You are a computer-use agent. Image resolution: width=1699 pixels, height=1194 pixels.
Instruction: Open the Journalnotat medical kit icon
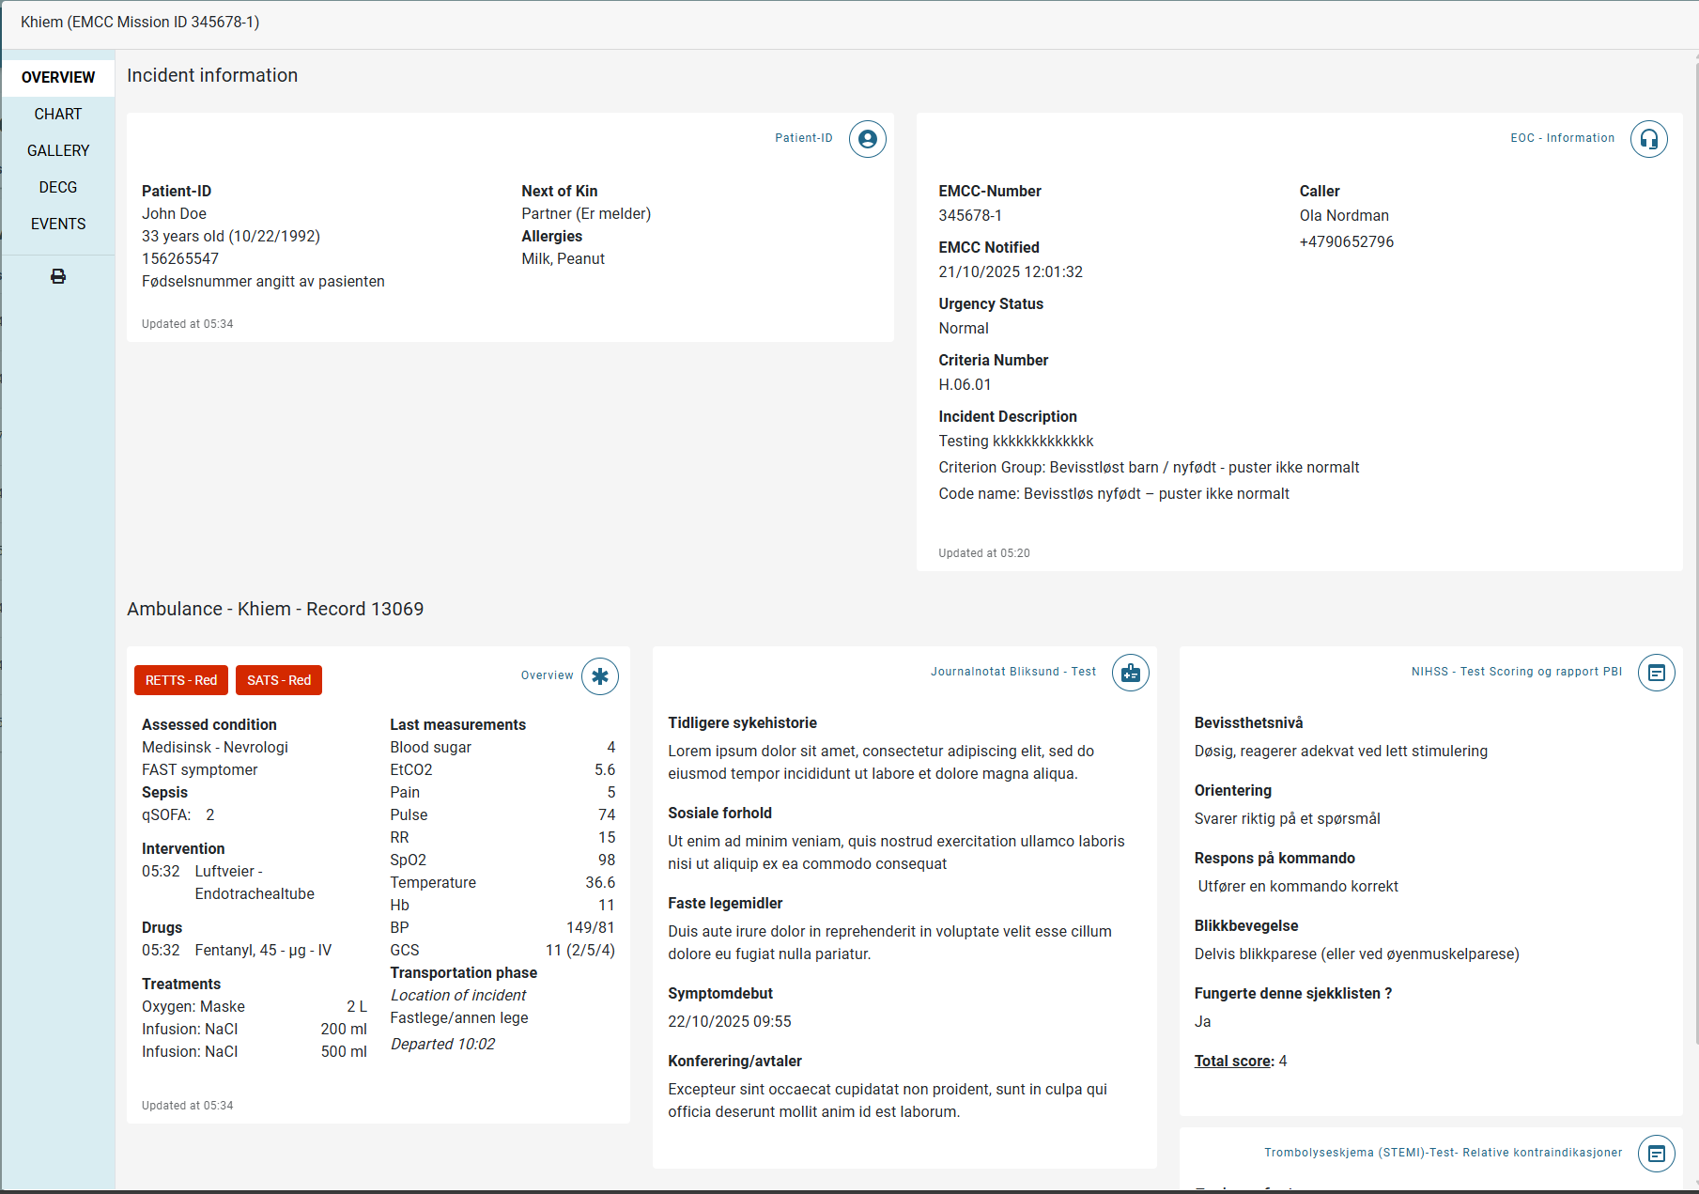coord(1131,673)
